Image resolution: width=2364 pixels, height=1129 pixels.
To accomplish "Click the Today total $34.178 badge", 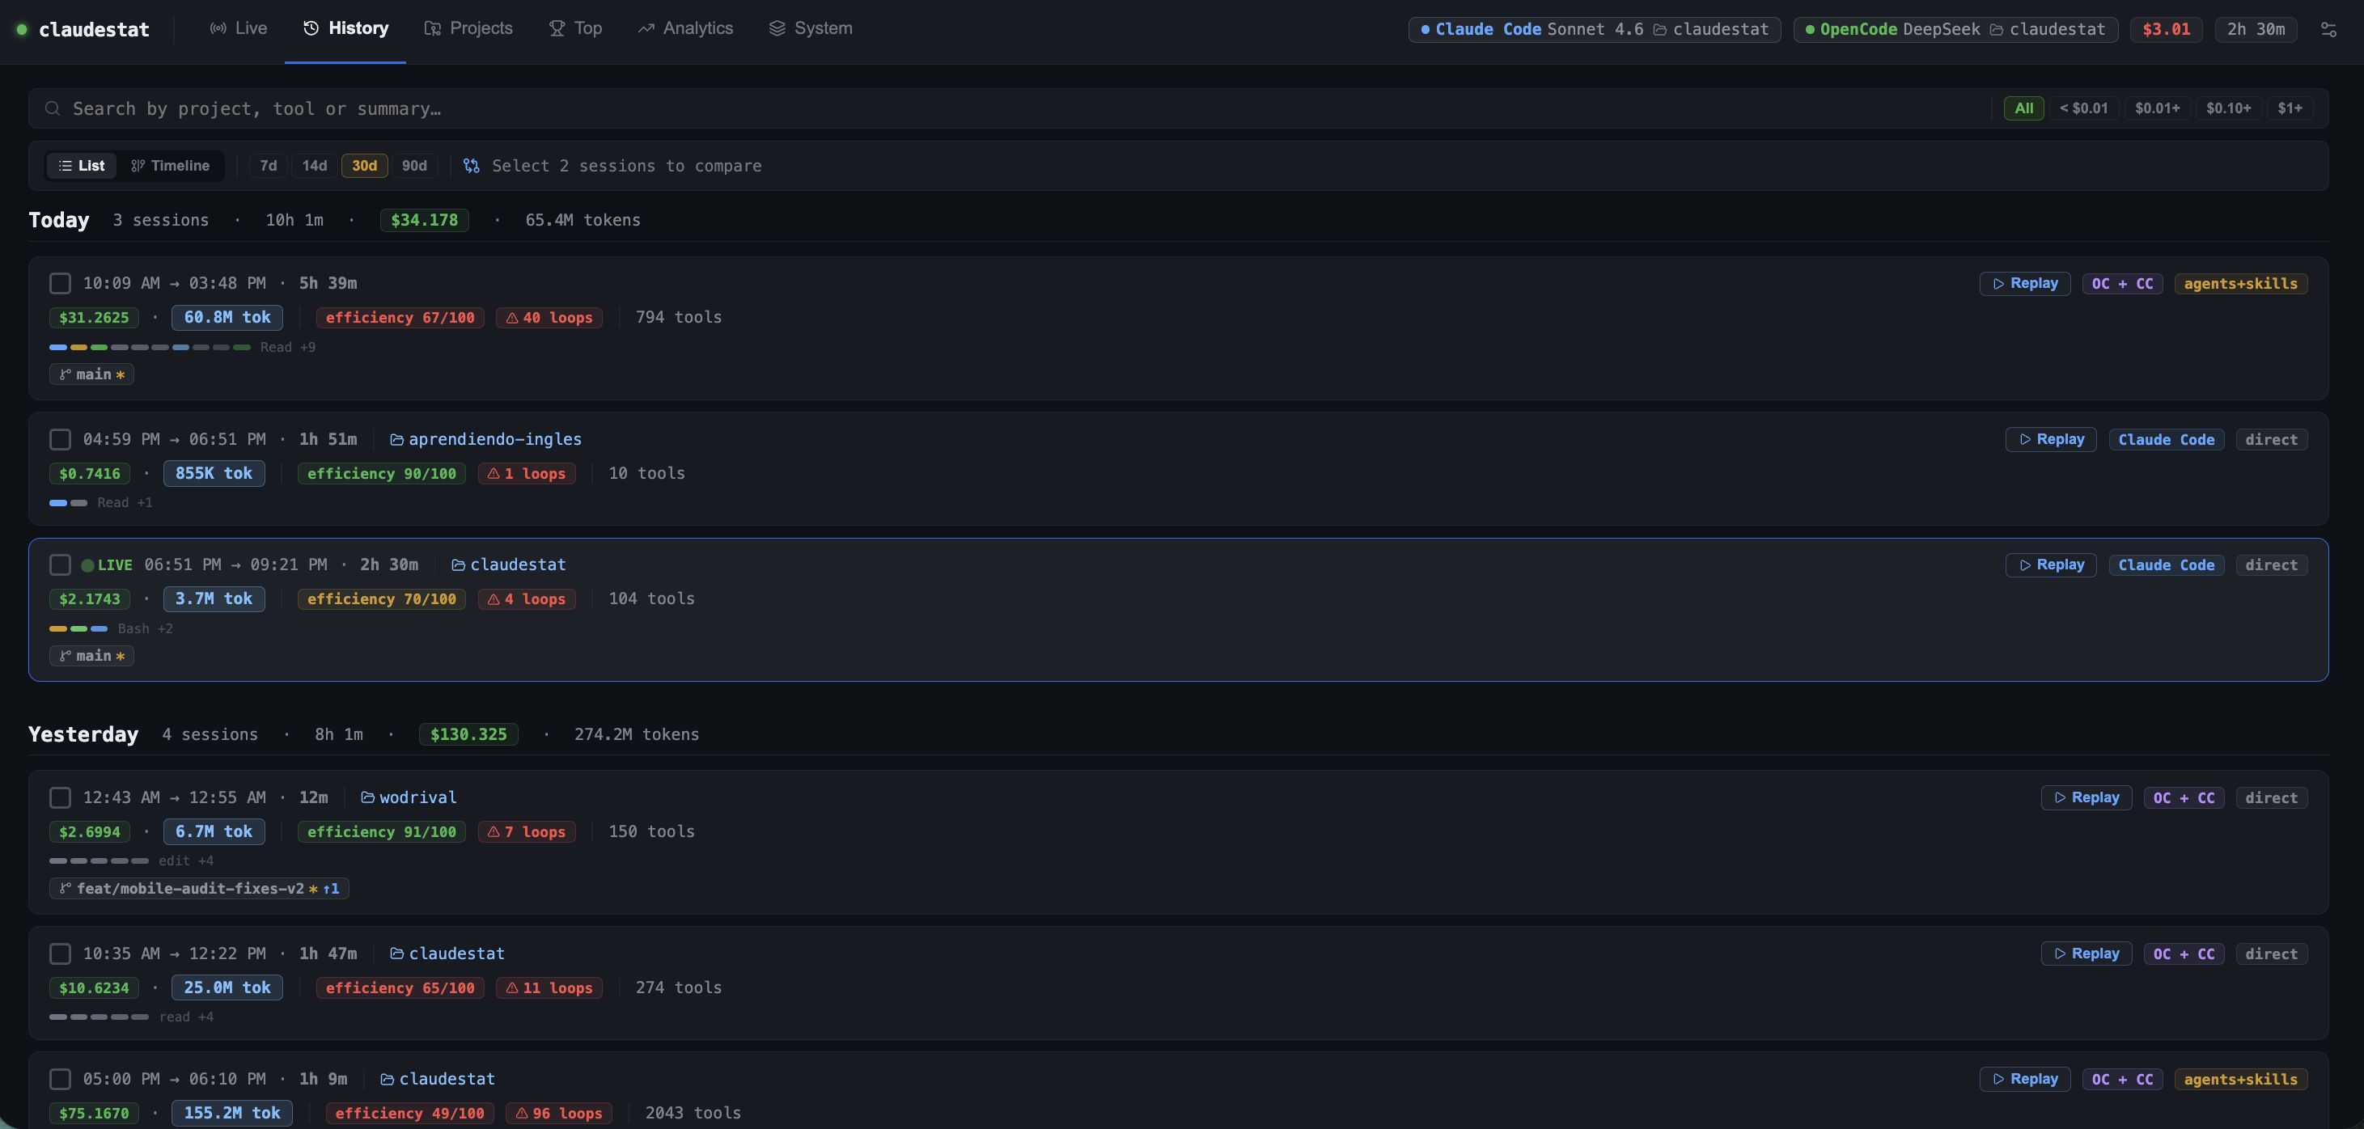I will pyautogui.click(x=424, y=220).
